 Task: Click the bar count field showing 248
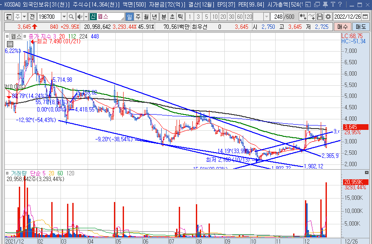click(x=277, y=17)
